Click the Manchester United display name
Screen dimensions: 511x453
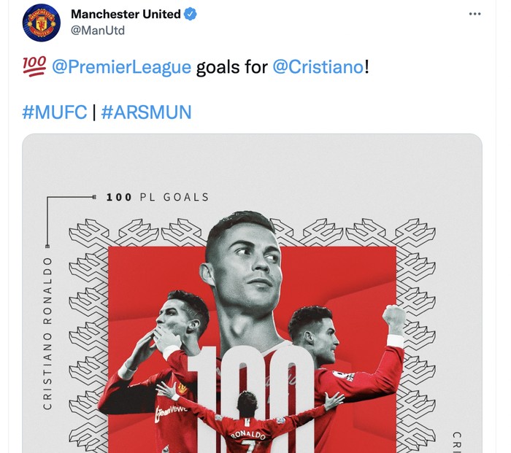click(x=126, y=14)
